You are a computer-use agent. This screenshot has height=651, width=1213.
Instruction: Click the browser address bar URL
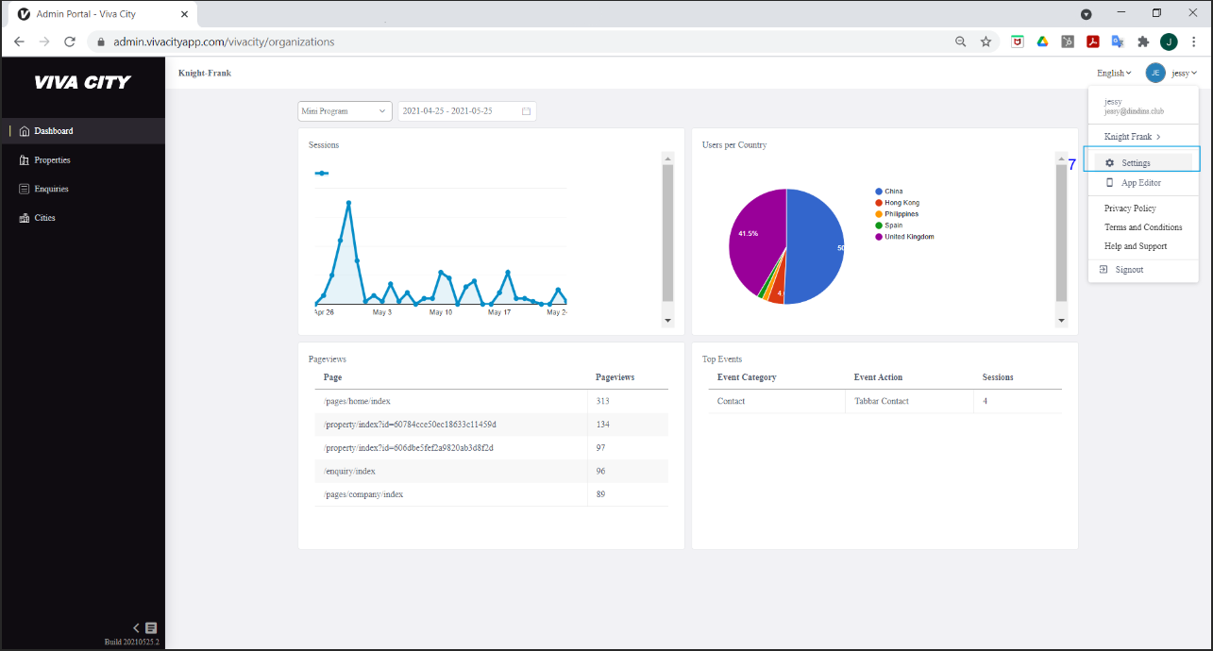click(x=224, y=42)
